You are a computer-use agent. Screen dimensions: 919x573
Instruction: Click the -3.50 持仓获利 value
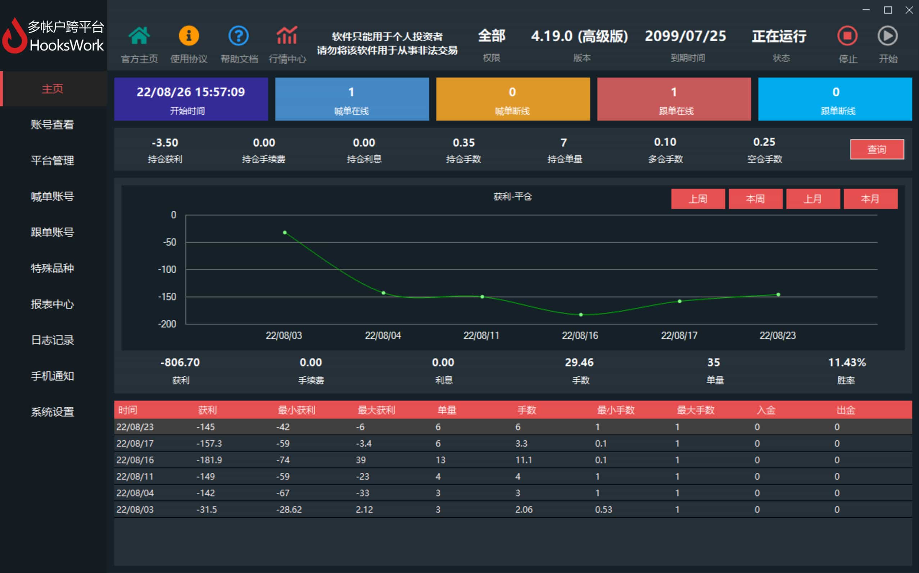pyautogui.click(x=165, y=142)
